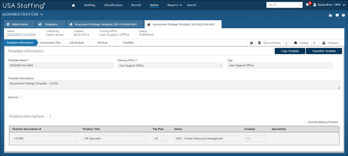Click the User Support Office tag chip
Screen dimensions: 348x156
pos(241,65)
